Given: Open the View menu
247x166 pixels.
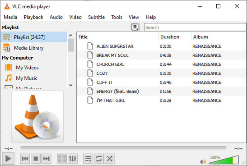Looking at the screenshot, I should coord(134,17).
